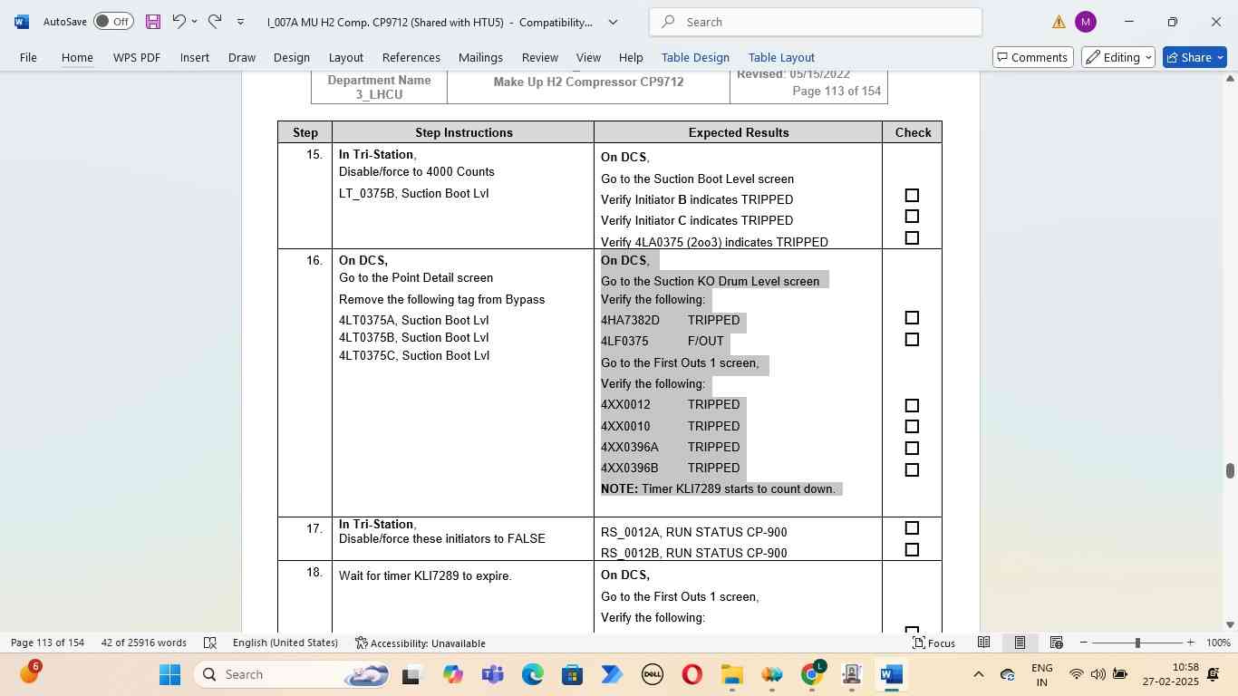The height and width of the screenshot is (696, 1238).
Task: Open Microsoft Teams from the taskbar
Action: (492, 674)
